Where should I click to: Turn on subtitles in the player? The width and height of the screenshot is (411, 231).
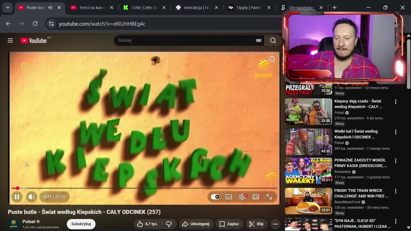click(x=229, y=197)
